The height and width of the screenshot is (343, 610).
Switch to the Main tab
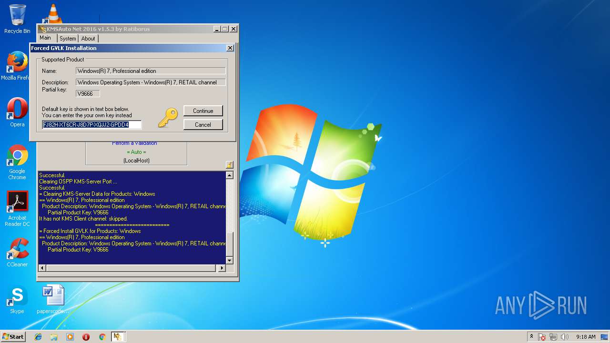point(45,38)
